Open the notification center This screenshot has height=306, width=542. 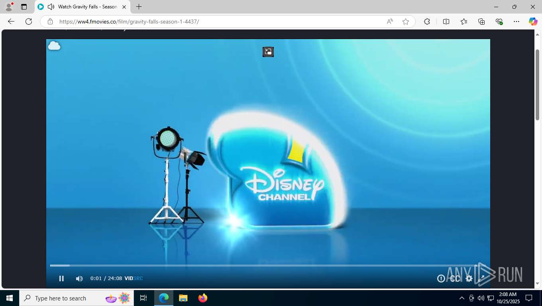coord(529,298)
